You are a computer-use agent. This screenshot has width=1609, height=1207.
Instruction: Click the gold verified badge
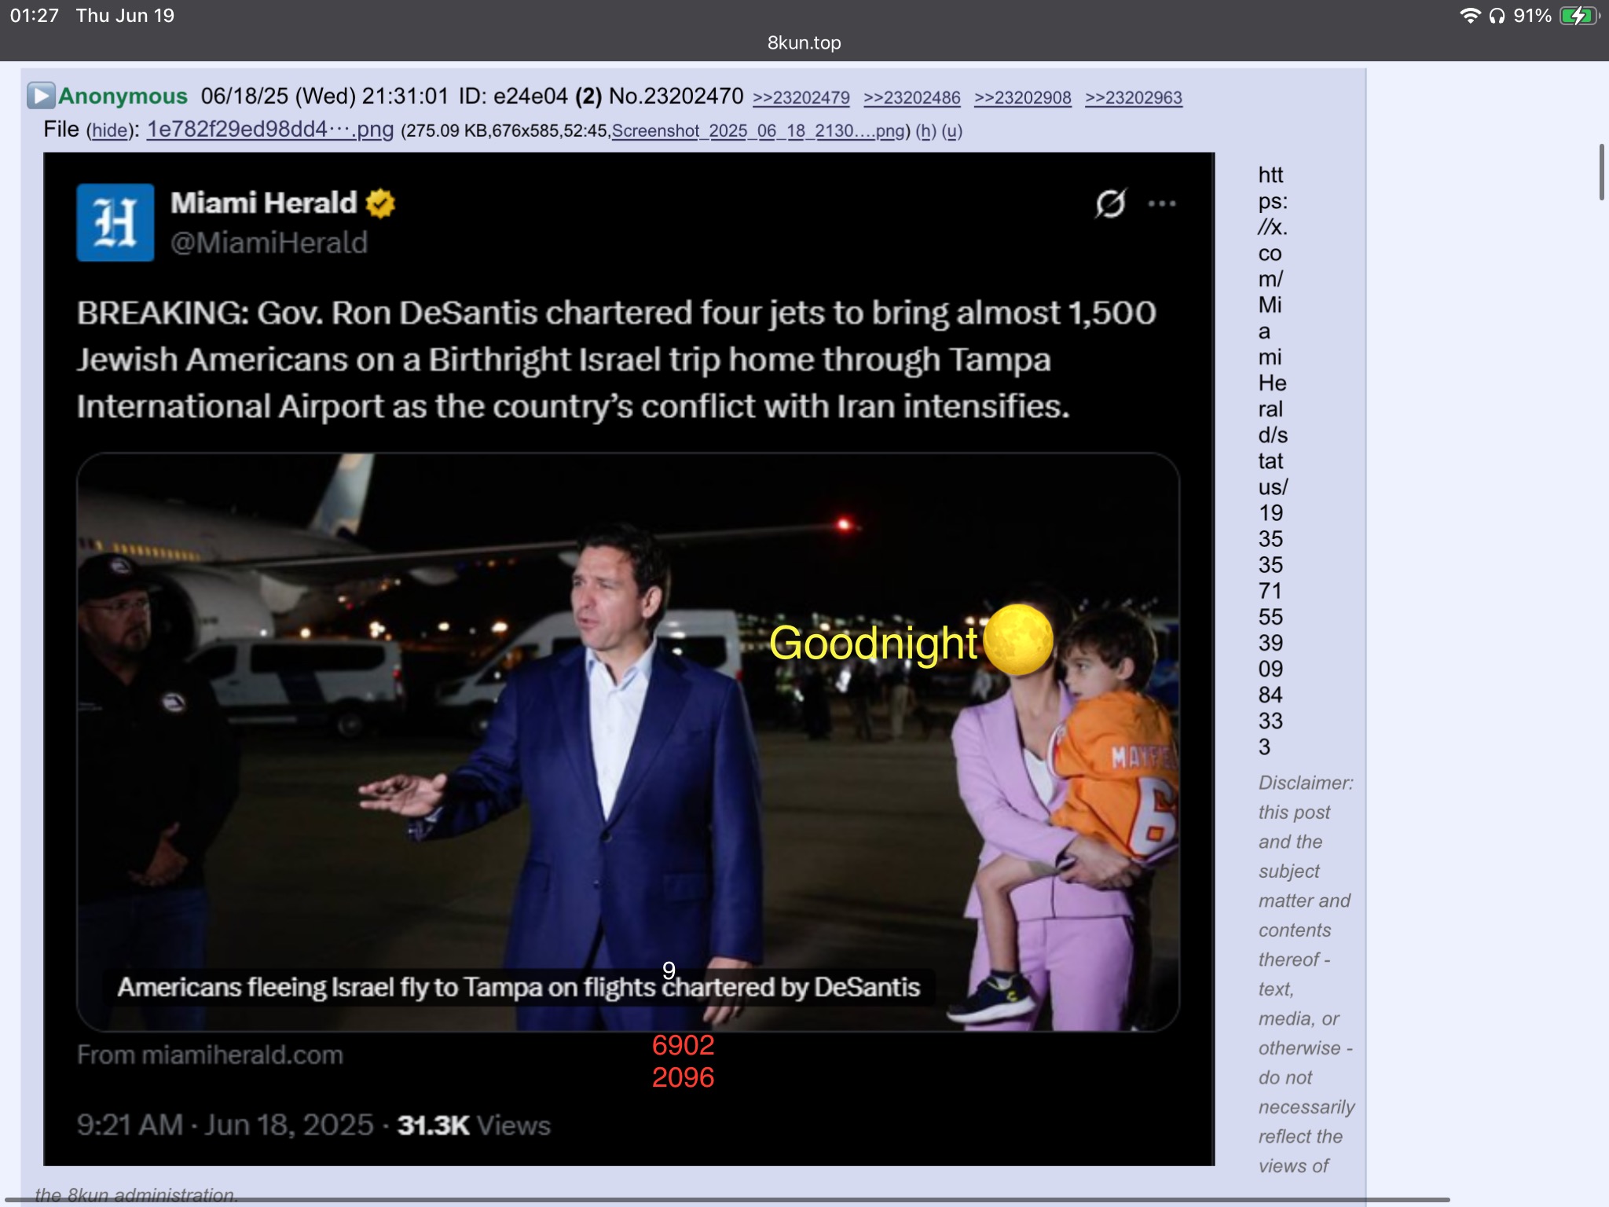tap(381, 204)
